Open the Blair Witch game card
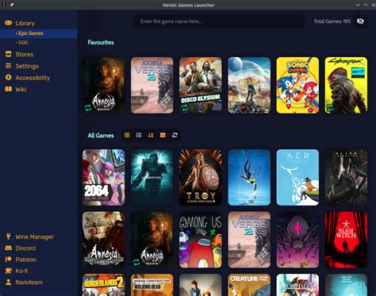 click(x=346, y=240)
